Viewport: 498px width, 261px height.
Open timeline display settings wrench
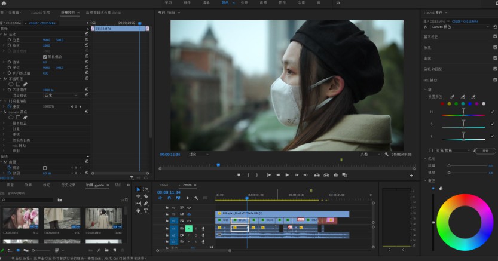(x=196, y=198)
